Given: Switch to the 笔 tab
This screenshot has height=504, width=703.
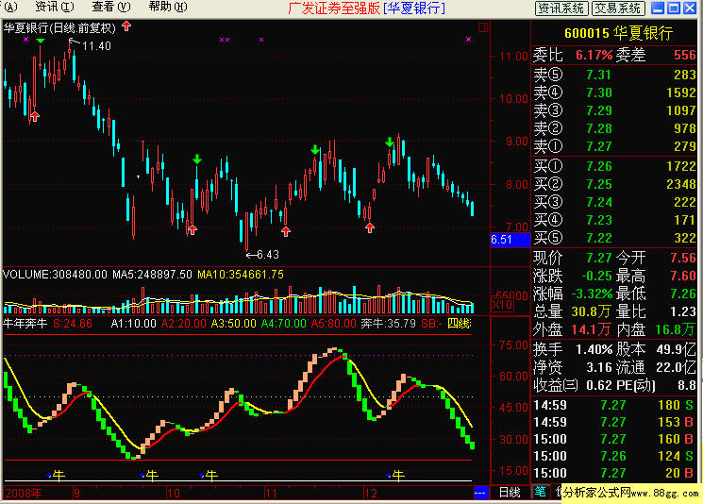Looking at the screenshot, I should point(540,492).
